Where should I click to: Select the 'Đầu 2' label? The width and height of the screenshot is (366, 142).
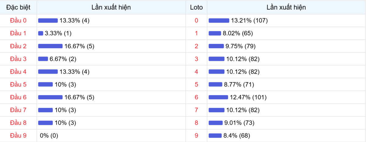click(18, 46)
